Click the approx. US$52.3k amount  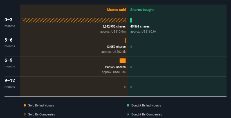tap(113, 52)
